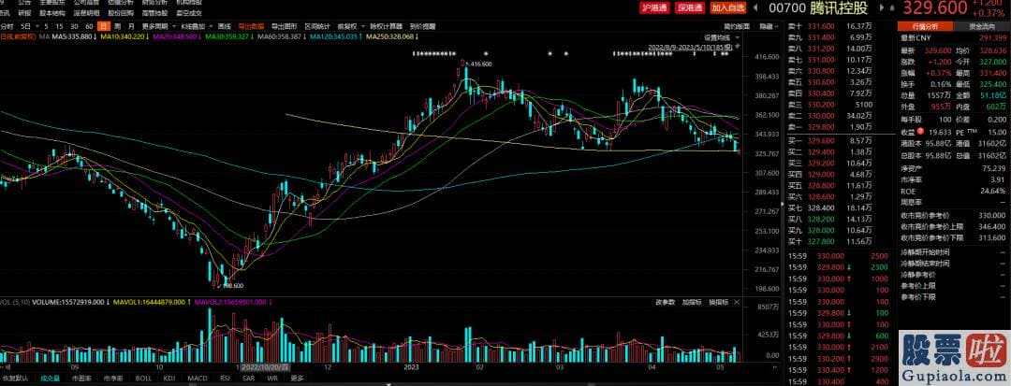Open the K线叠加 overlay dropdown
Screen dimensions: 1011x386
click(196, 27)
